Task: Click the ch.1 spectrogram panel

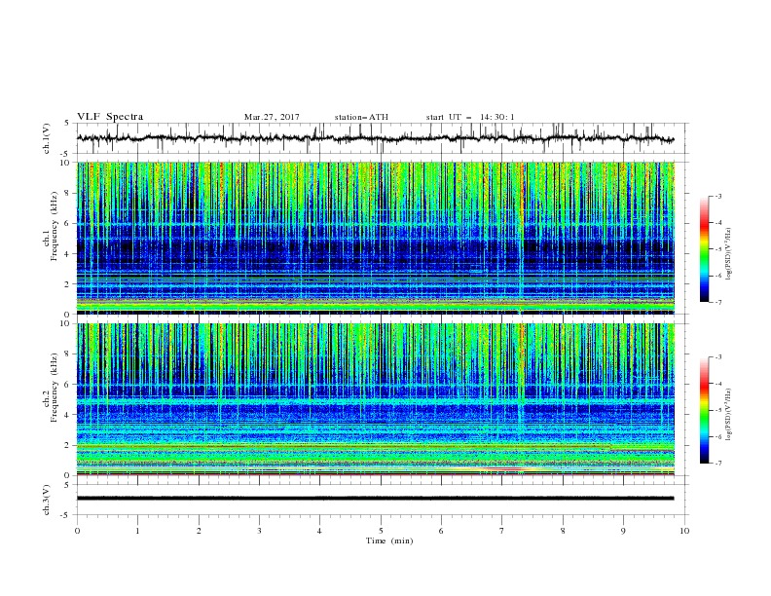Action: coord(376,238)
